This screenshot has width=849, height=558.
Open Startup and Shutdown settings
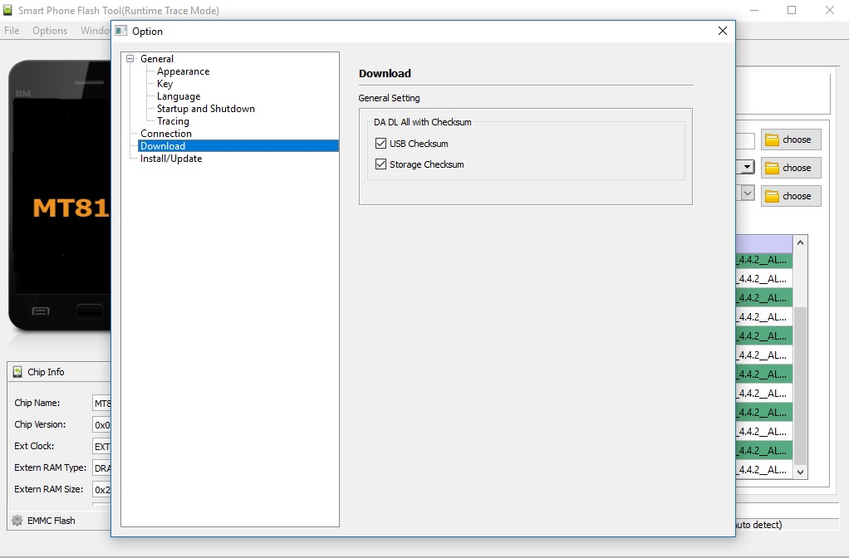click(206, 108)
